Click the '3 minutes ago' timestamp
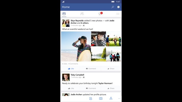 click(76, 25)
